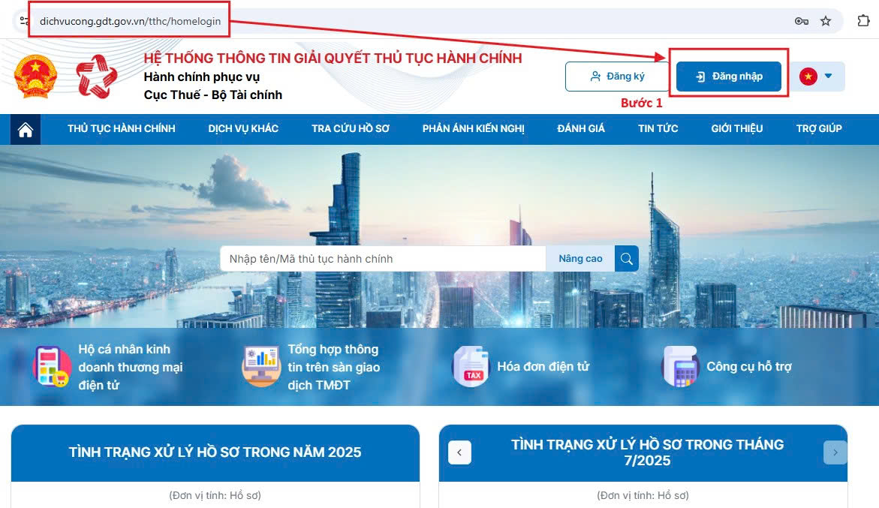This screenshot has height=508, width=879.
Task: Open TRA CỨU HỒ SƠ menu
Action: [351, 129]
